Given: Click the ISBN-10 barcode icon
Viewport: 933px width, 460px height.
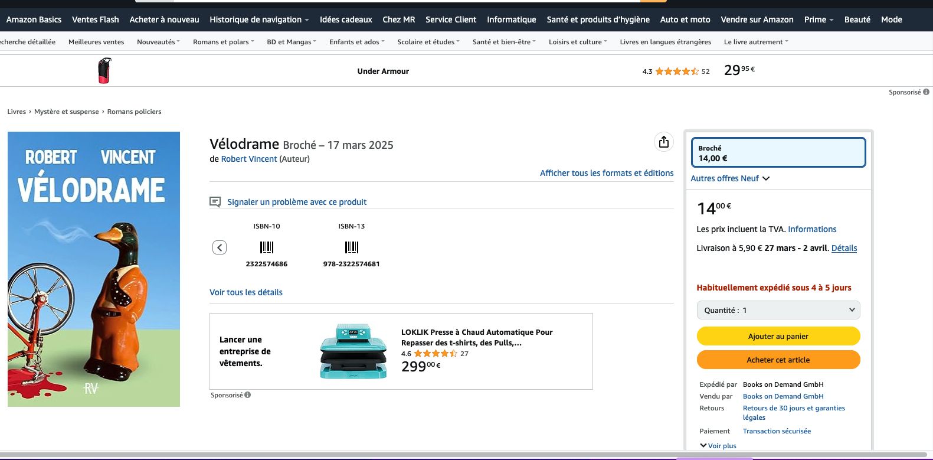Looking at the screenshot, I should (267, 247).
